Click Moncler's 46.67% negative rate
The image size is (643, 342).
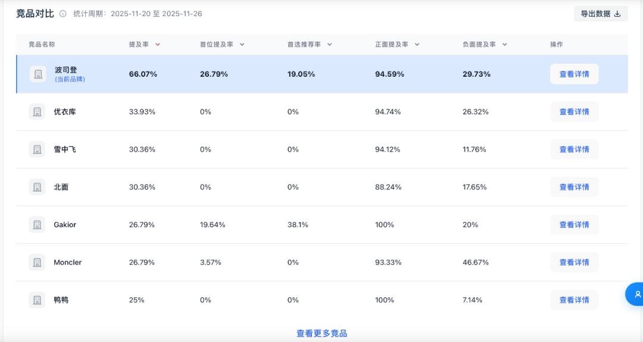(476, 262)
